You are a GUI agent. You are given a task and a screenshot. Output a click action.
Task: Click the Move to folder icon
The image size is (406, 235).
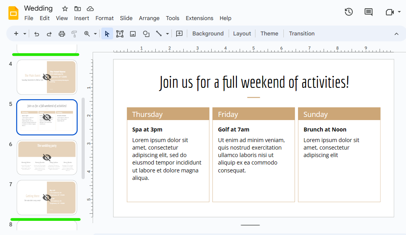pos(77,9)
